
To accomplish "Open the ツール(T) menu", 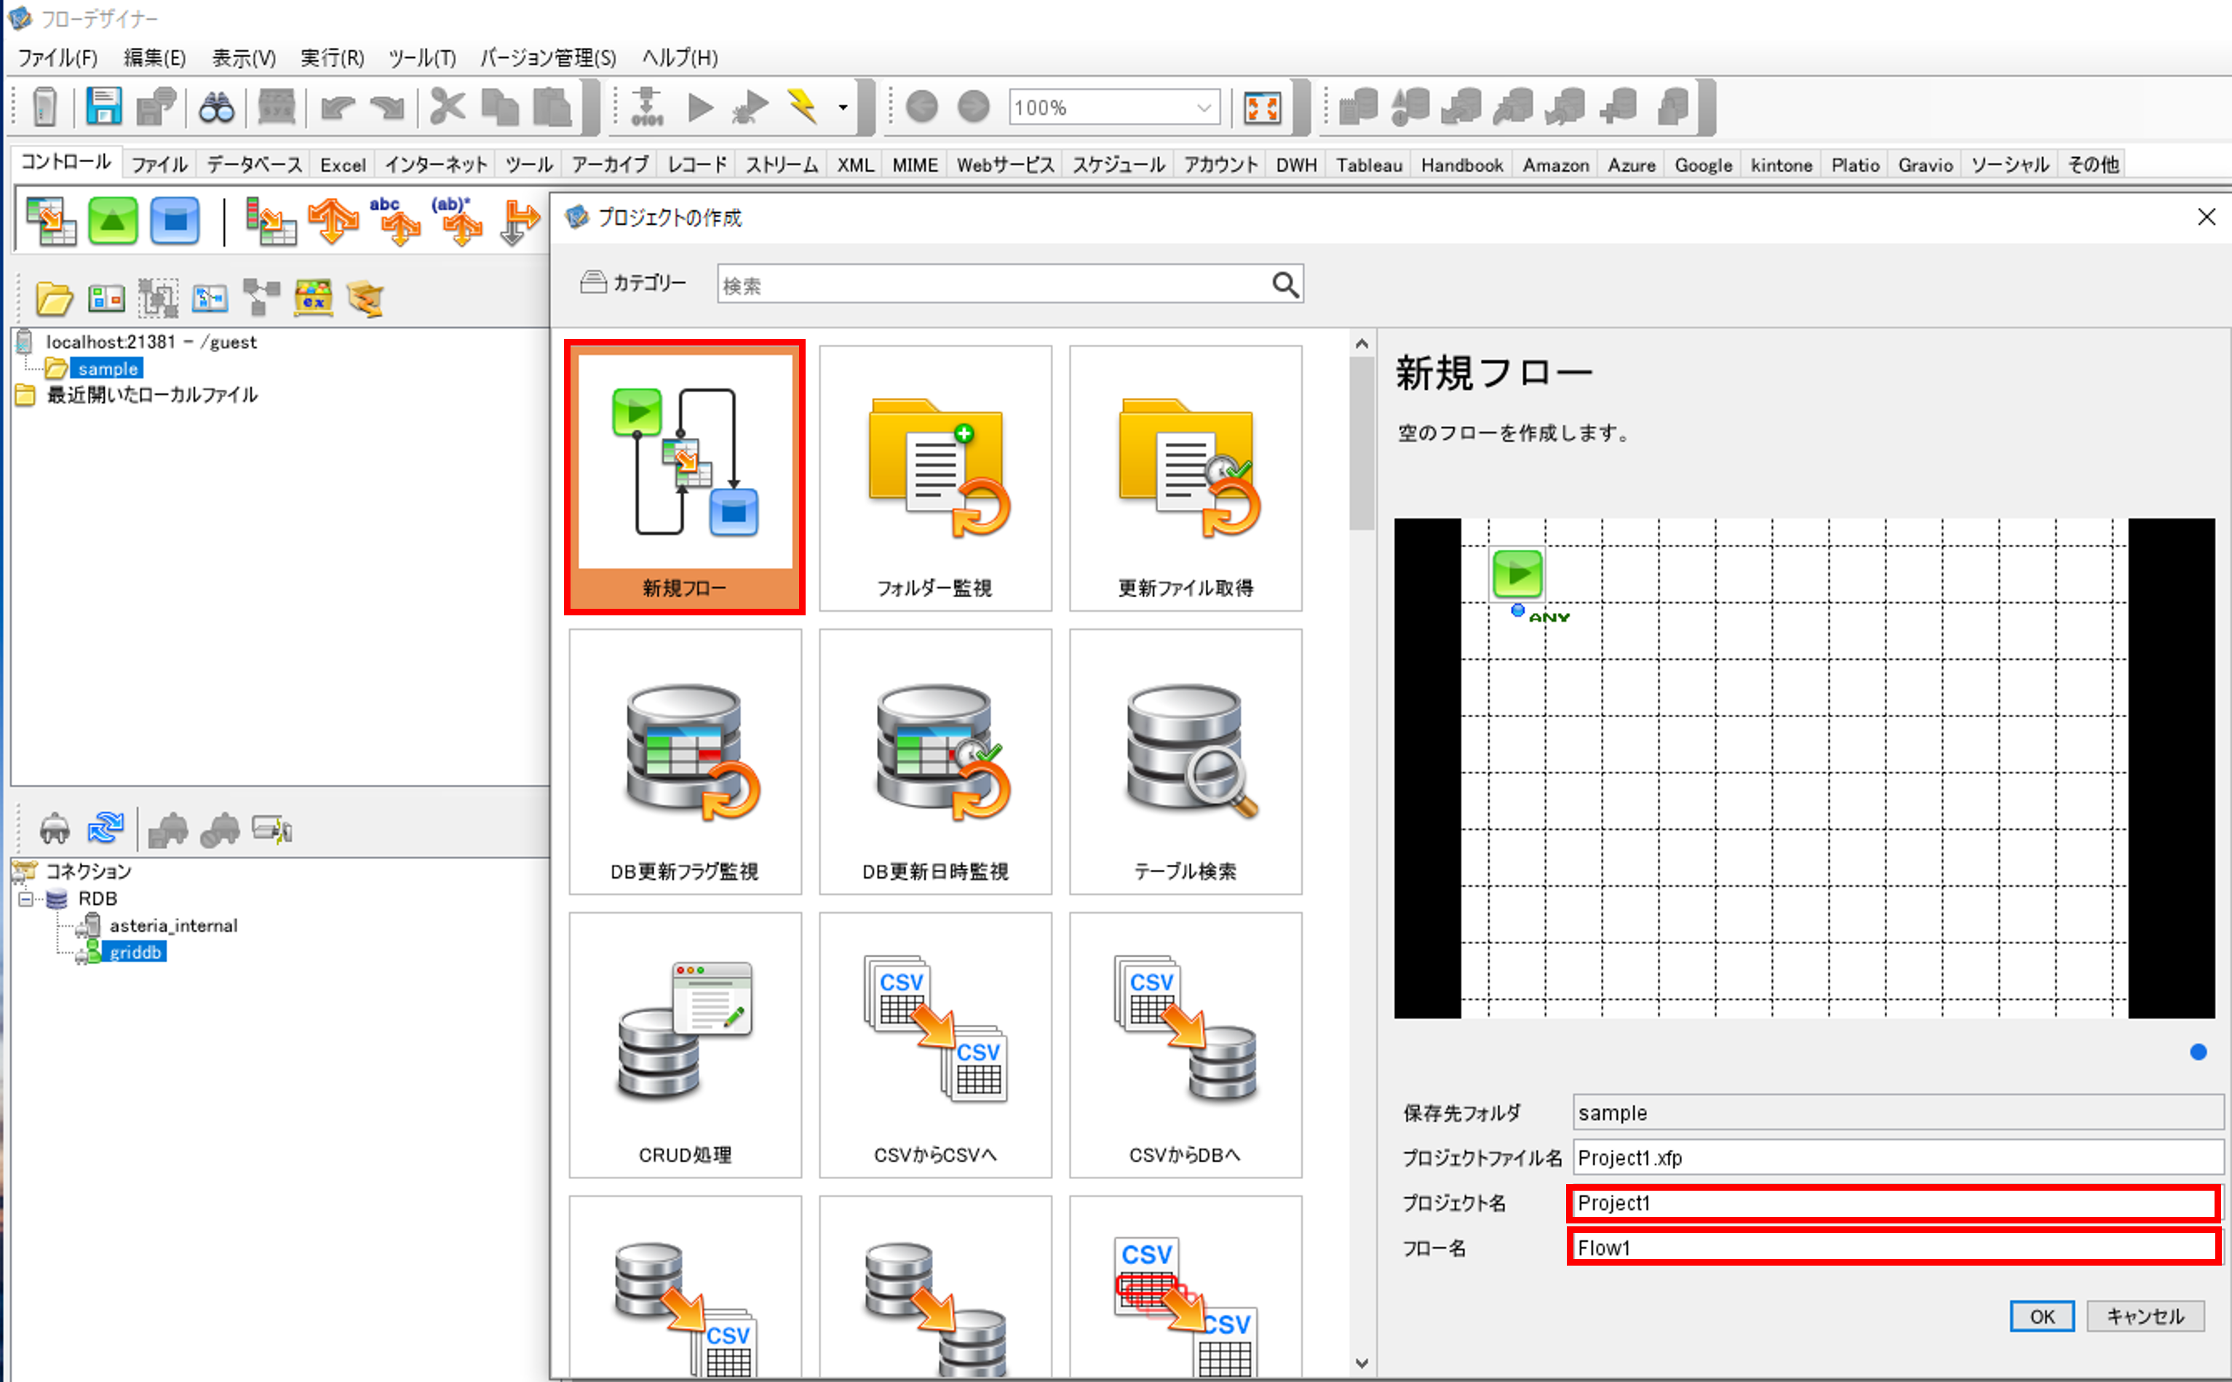I will click(x=421, y=57).
